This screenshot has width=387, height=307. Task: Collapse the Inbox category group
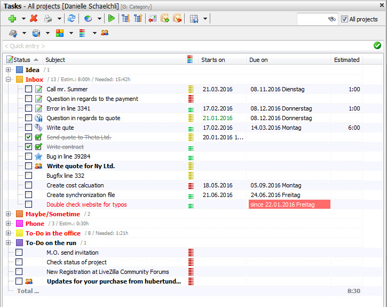pyautogui.click(x=9, y=80)
